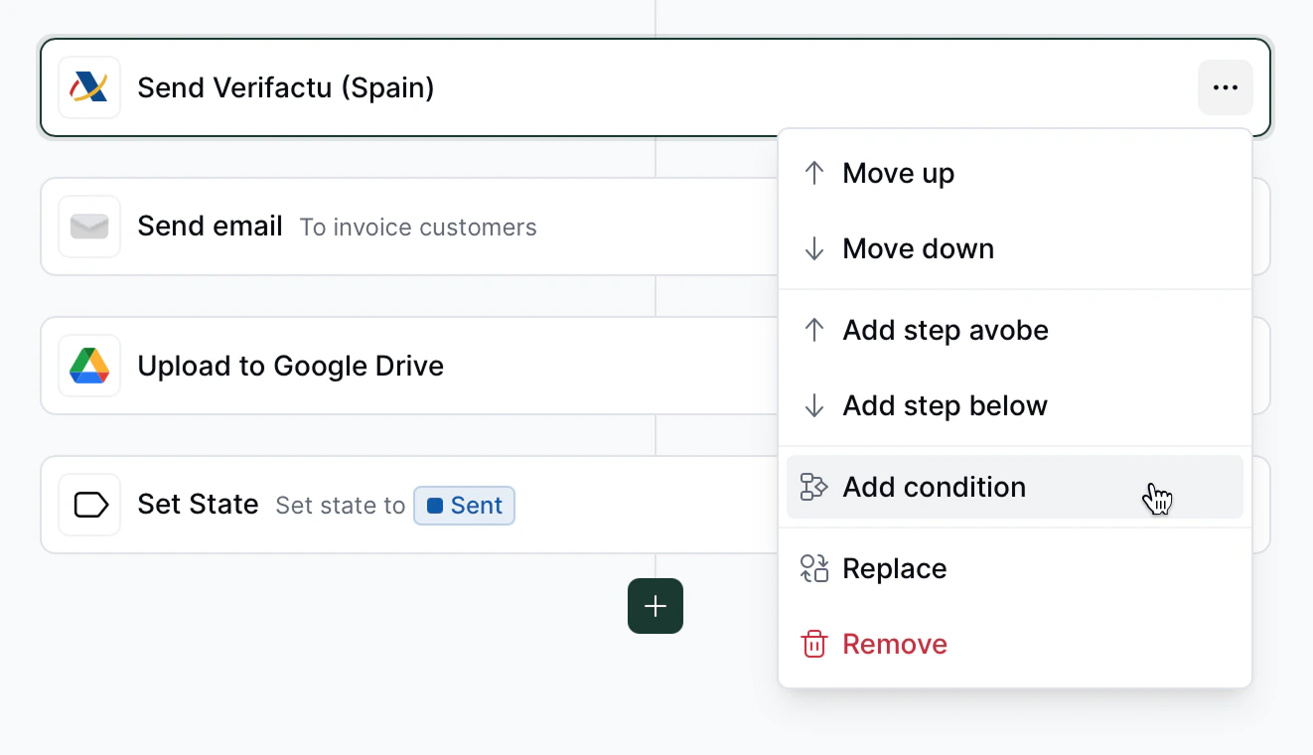The image size is (1313, 755).
Task: Select Replace in the step menu
Action: coord(894,568)
